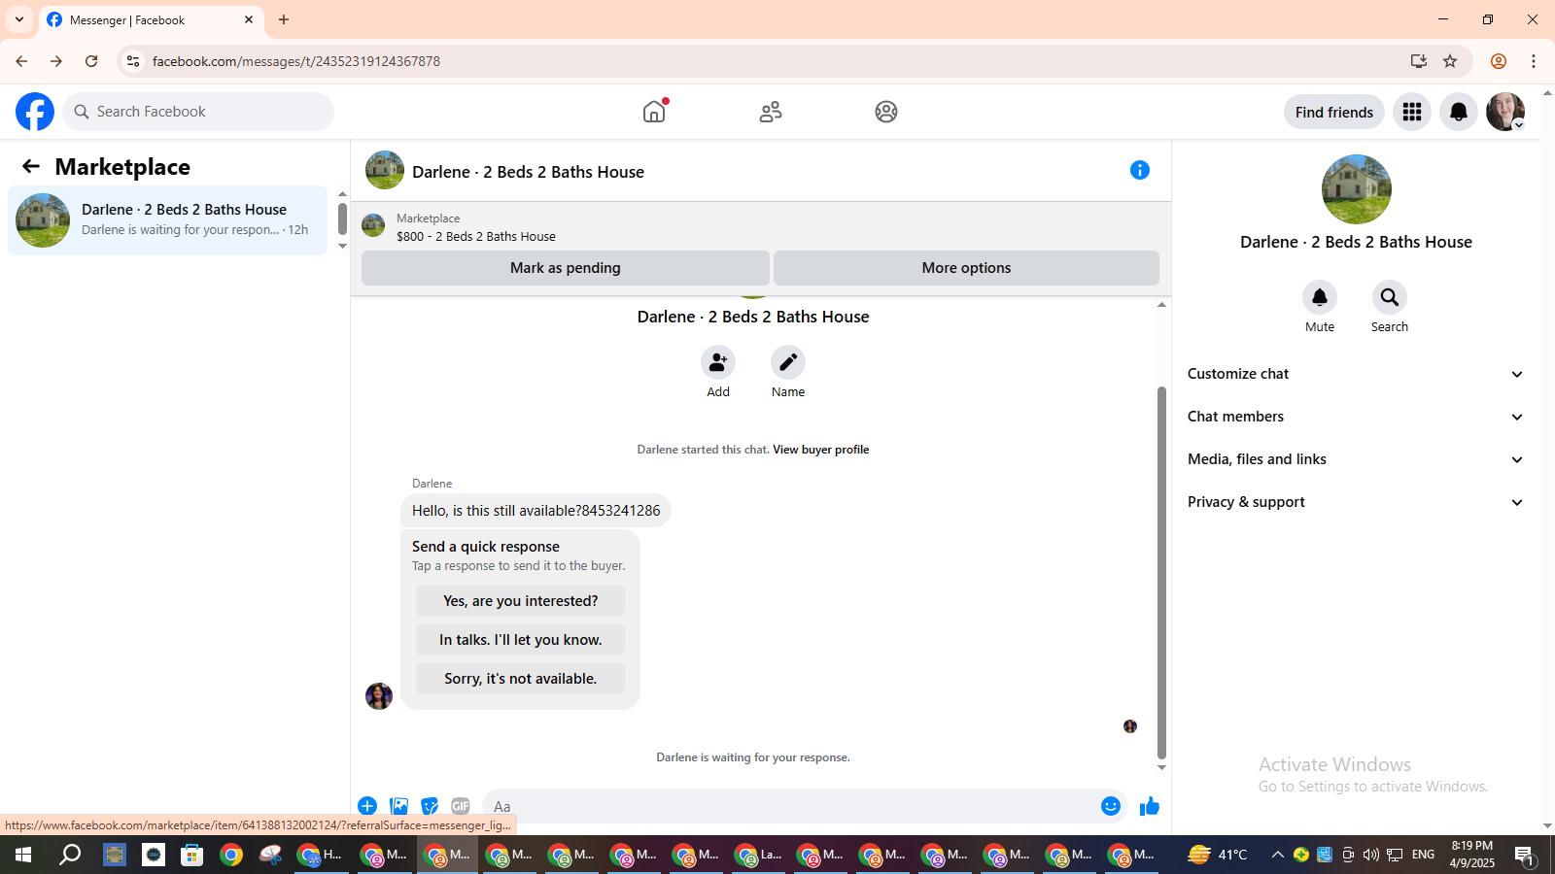Open Microsoft Store from the taskbar
The height and width of the screenshot is (874, 1555).
pyautogui.click(x=192, y=855)
